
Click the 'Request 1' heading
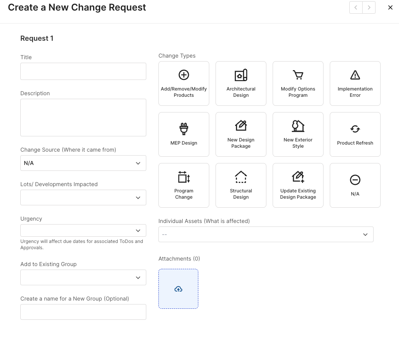coord(37,38)
